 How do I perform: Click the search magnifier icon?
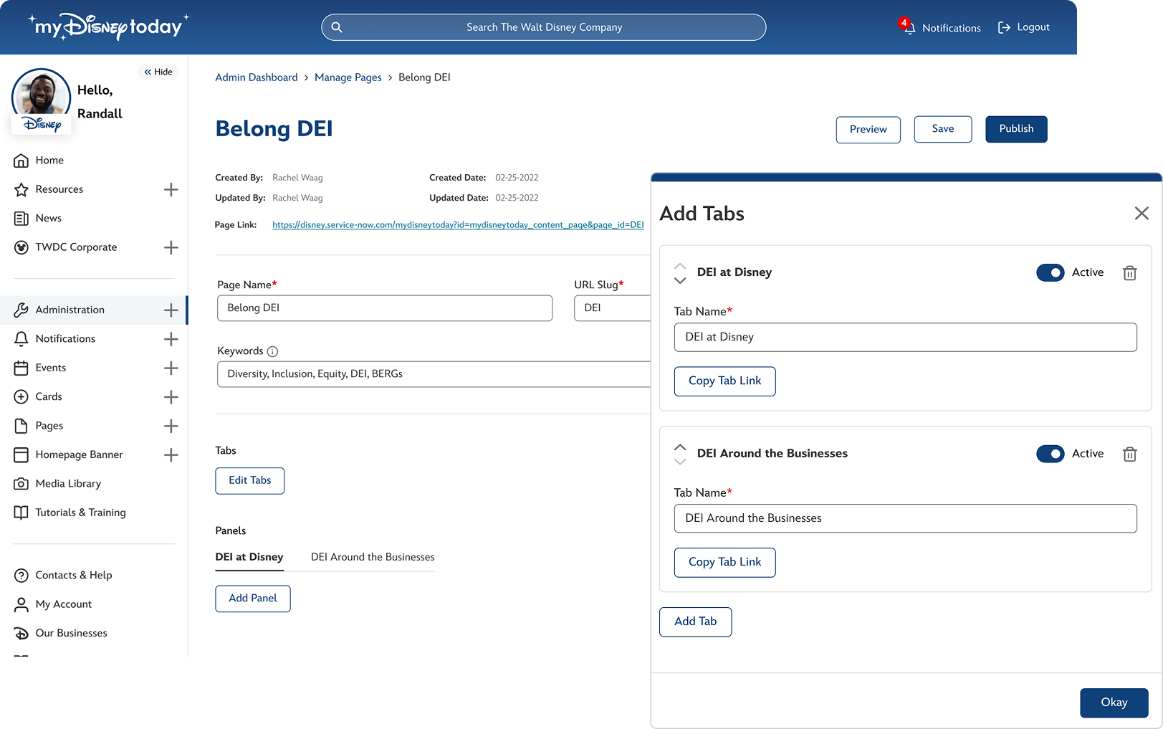click(337, 27)
